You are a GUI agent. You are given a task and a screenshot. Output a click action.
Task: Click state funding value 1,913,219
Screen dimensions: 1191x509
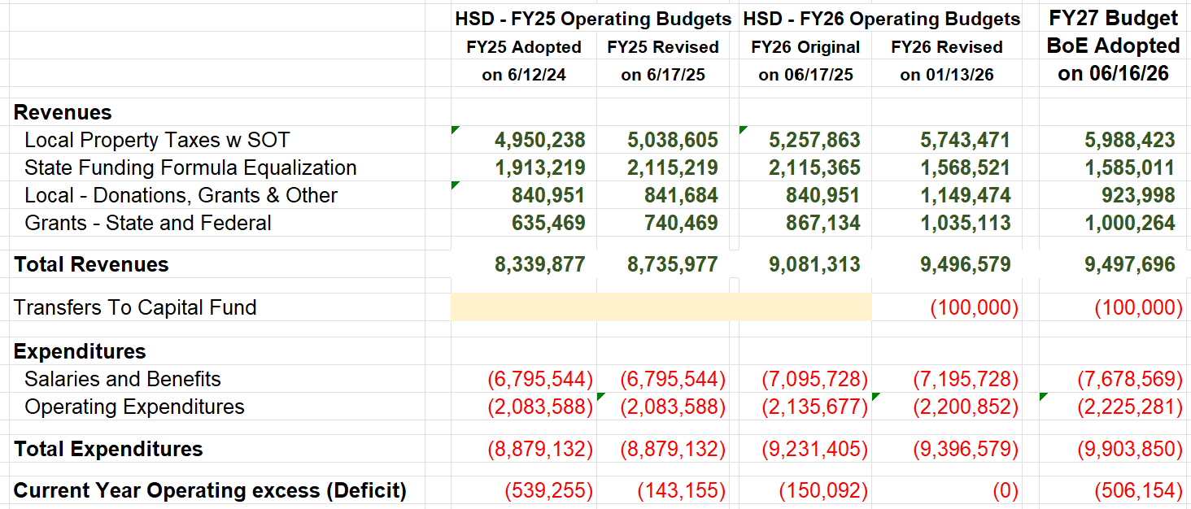click(540, 167)
